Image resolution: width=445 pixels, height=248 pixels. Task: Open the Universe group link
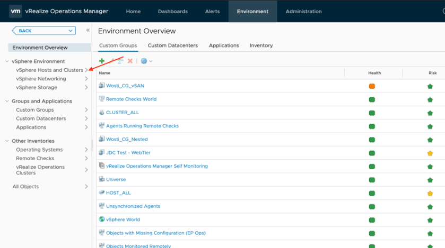coord(116,179)
